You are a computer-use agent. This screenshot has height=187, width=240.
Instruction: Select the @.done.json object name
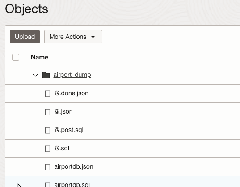[x=72, y=93]
